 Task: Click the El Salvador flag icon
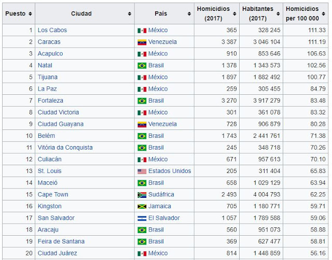pyautogui.click(x=142, y=218)
